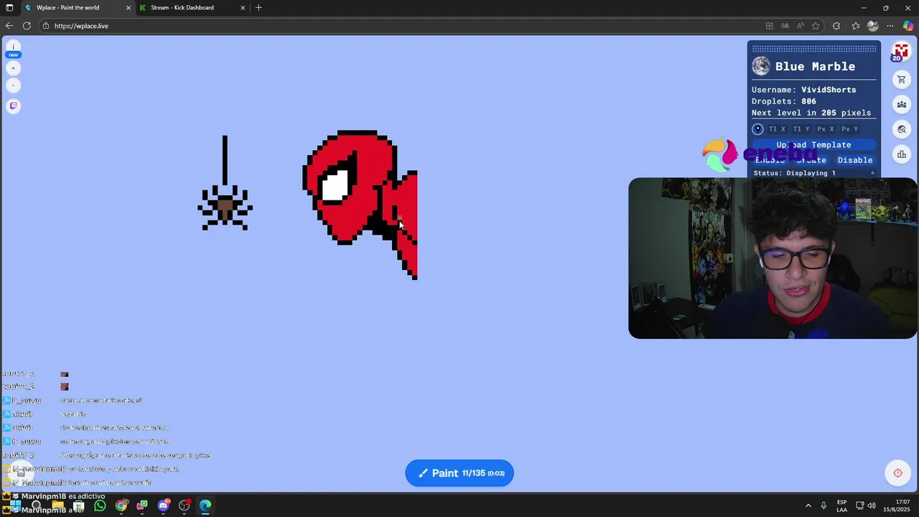Image resolution: width=919 pixels, height=517 pixels.
Task: Click the Blue Marble pin location icon
Action: pos(757,129)
